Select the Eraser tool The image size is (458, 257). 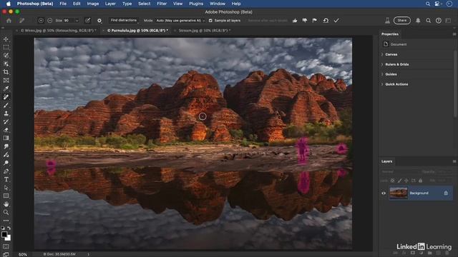pos(6,130)
